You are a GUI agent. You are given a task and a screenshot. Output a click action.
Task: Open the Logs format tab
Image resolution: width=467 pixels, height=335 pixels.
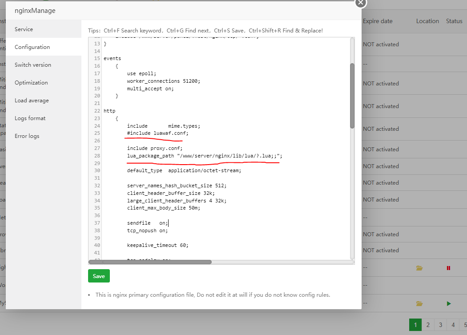click(44, 118)
